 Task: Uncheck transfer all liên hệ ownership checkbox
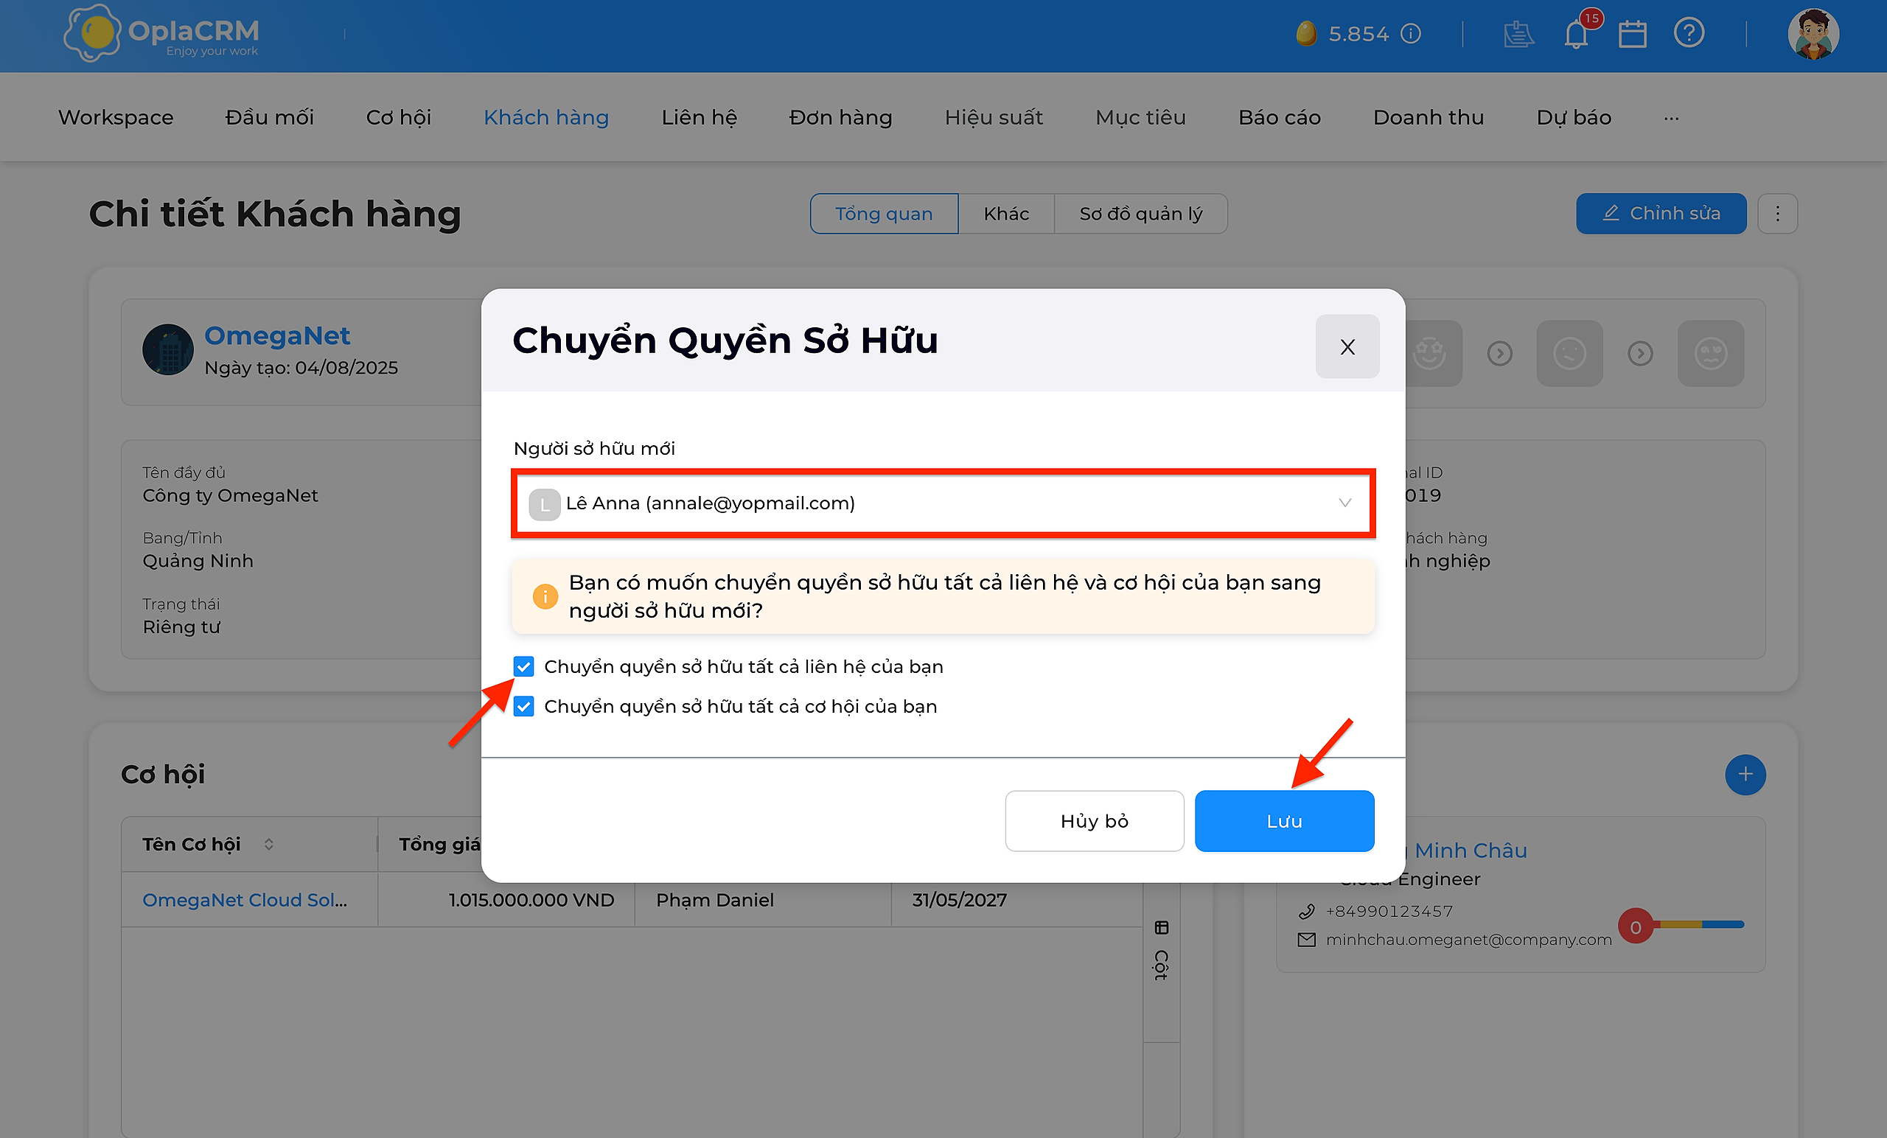[524, 666]
